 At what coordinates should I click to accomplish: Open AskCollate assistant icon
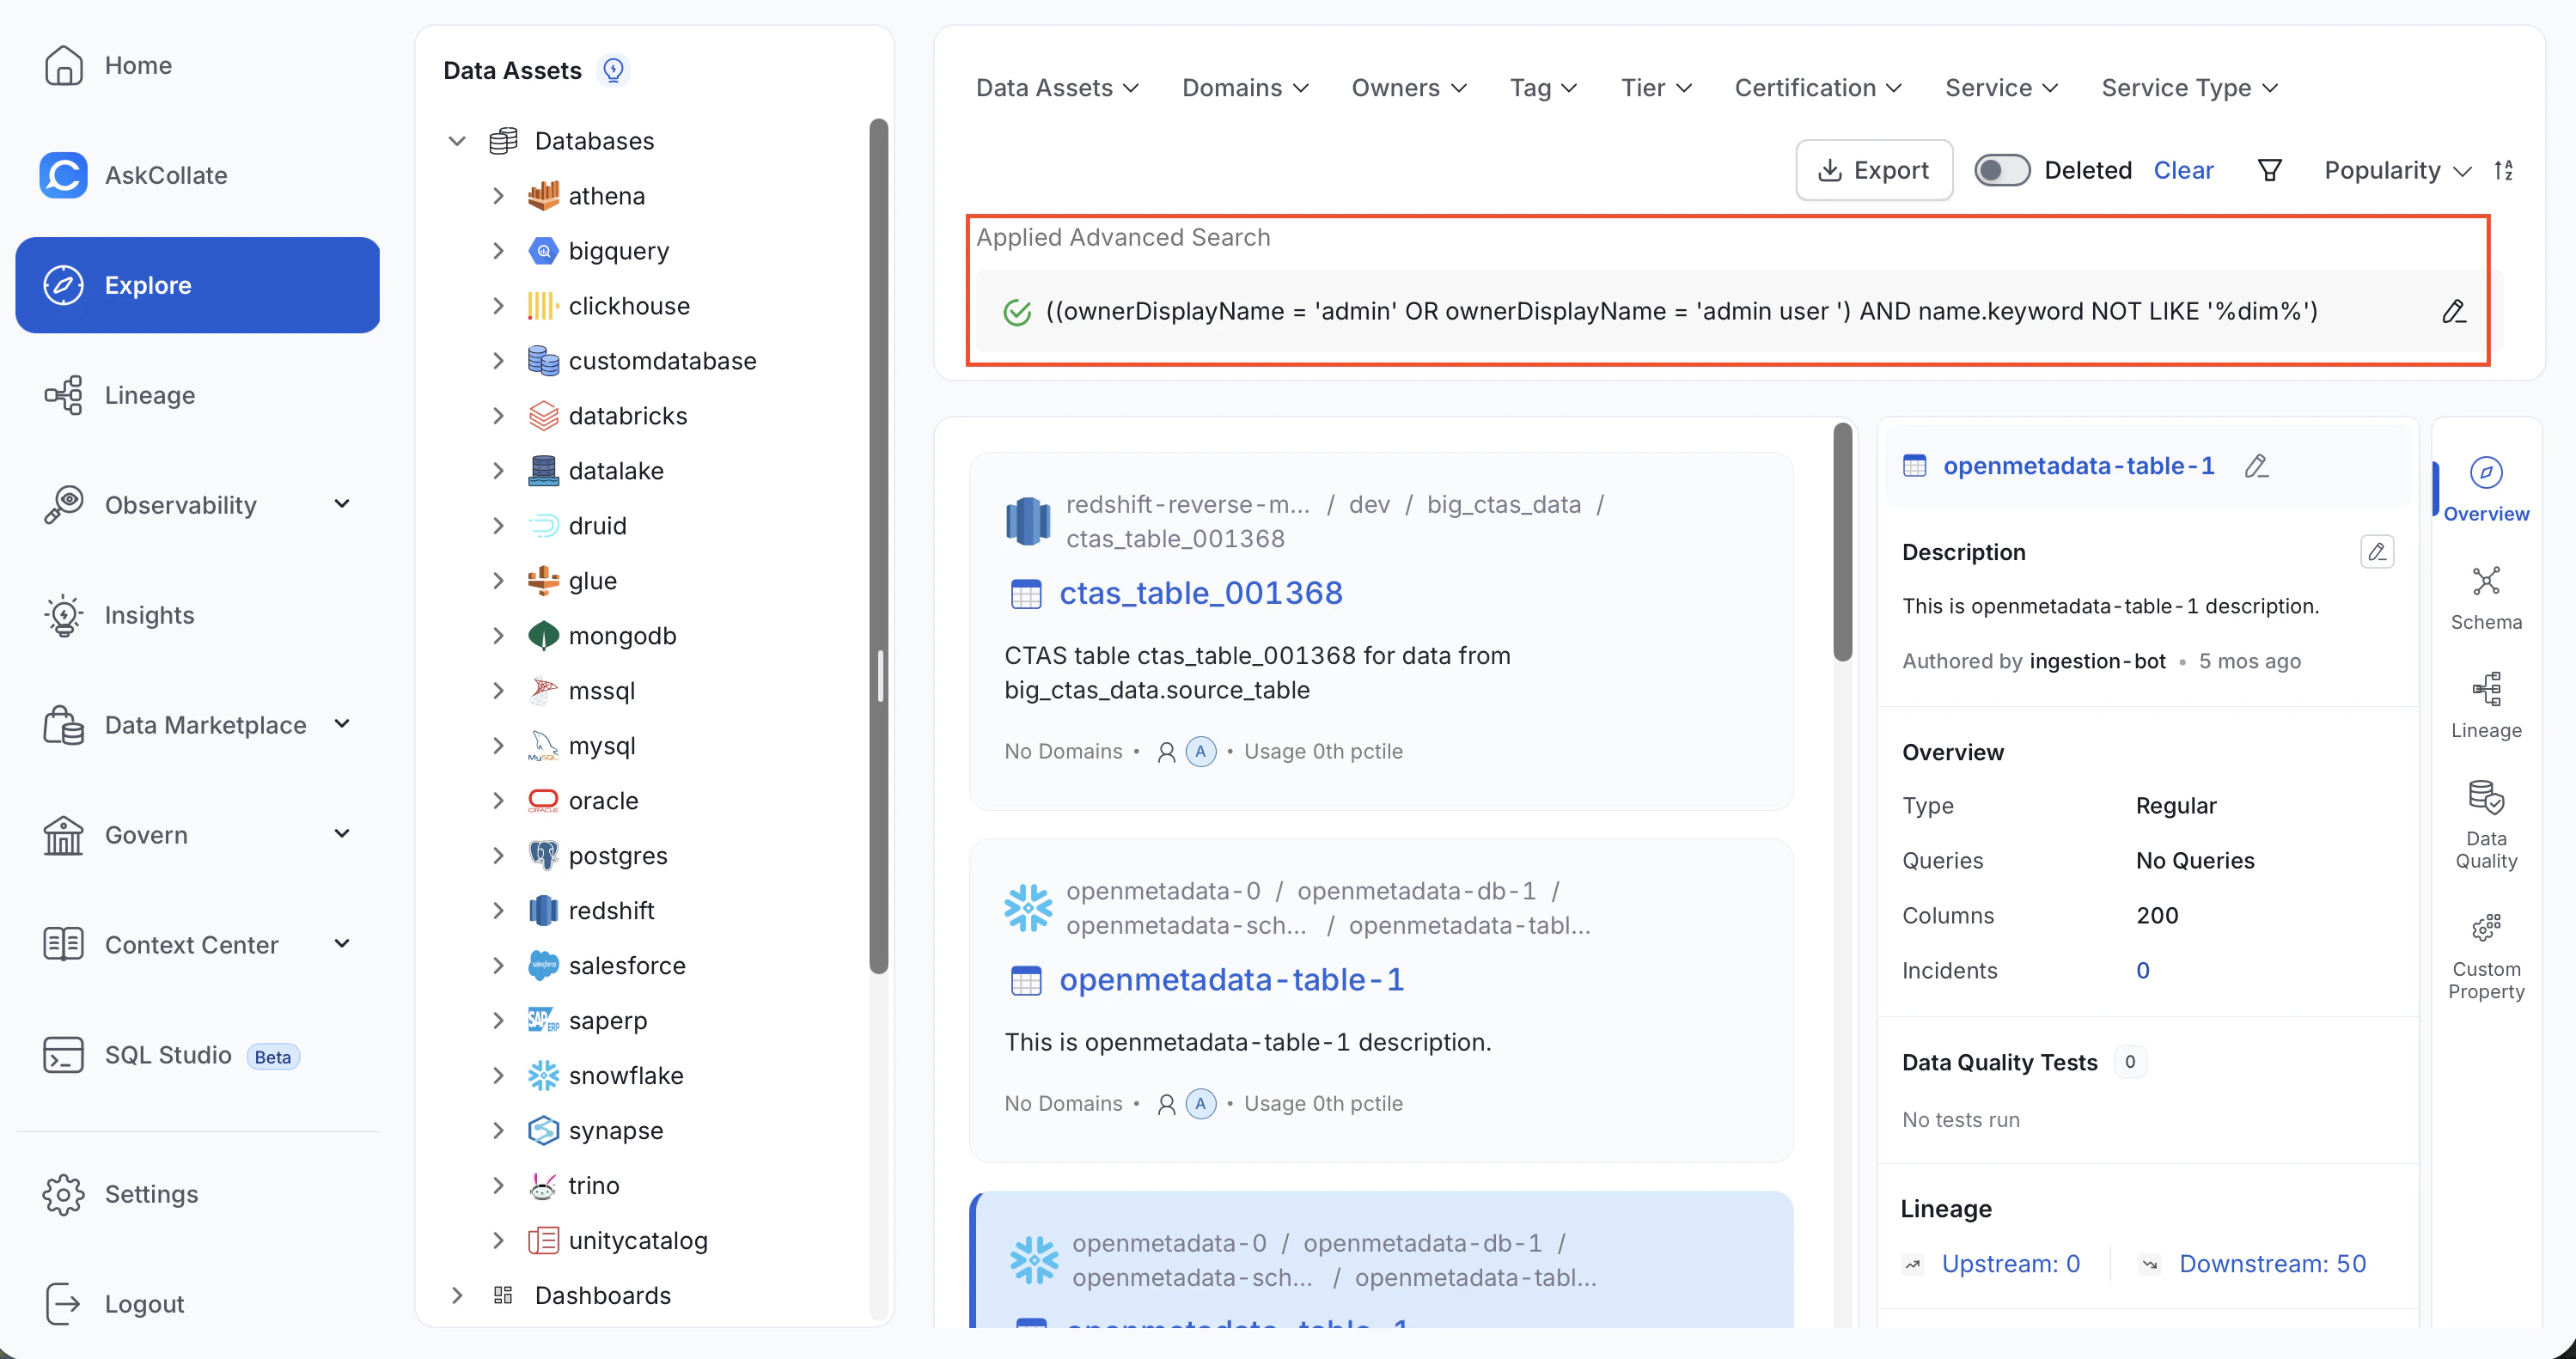63,175
